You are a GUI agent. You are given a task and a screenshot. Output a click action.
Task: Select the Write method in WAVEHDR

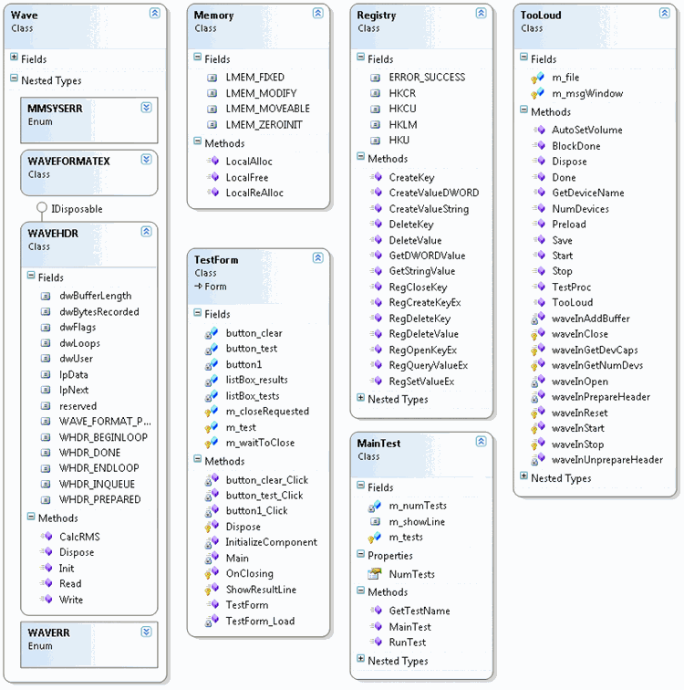pos(71,600)
